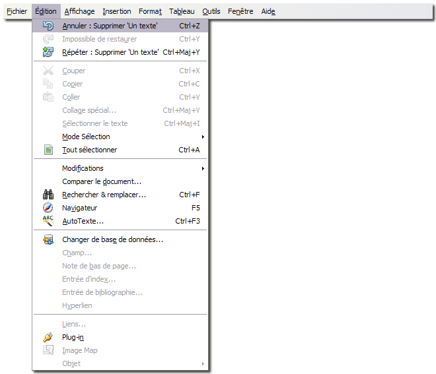Screen dimensions: 436x374
Task: Click the copy pages icon beside Copier
Action: [x=48, y=84]
